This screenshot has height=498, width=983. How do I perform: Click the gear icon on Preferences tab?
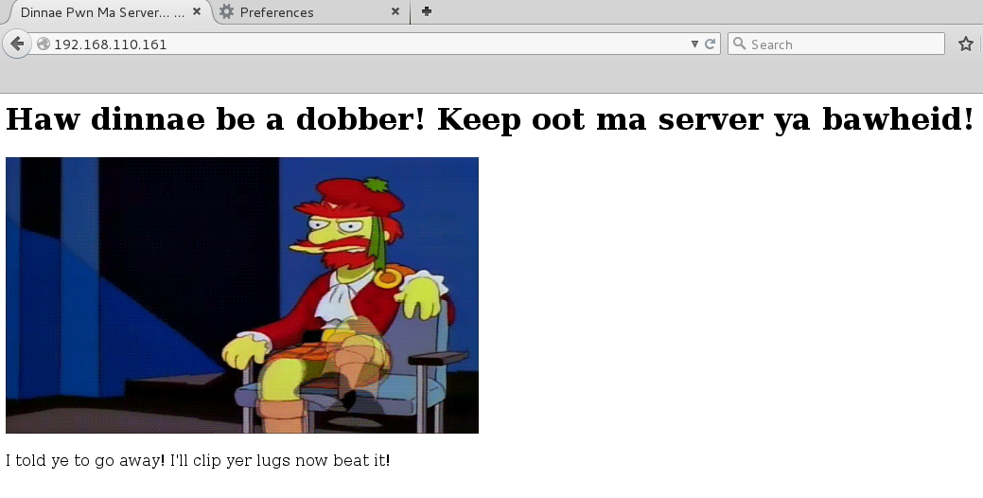(x=226, y=12)
